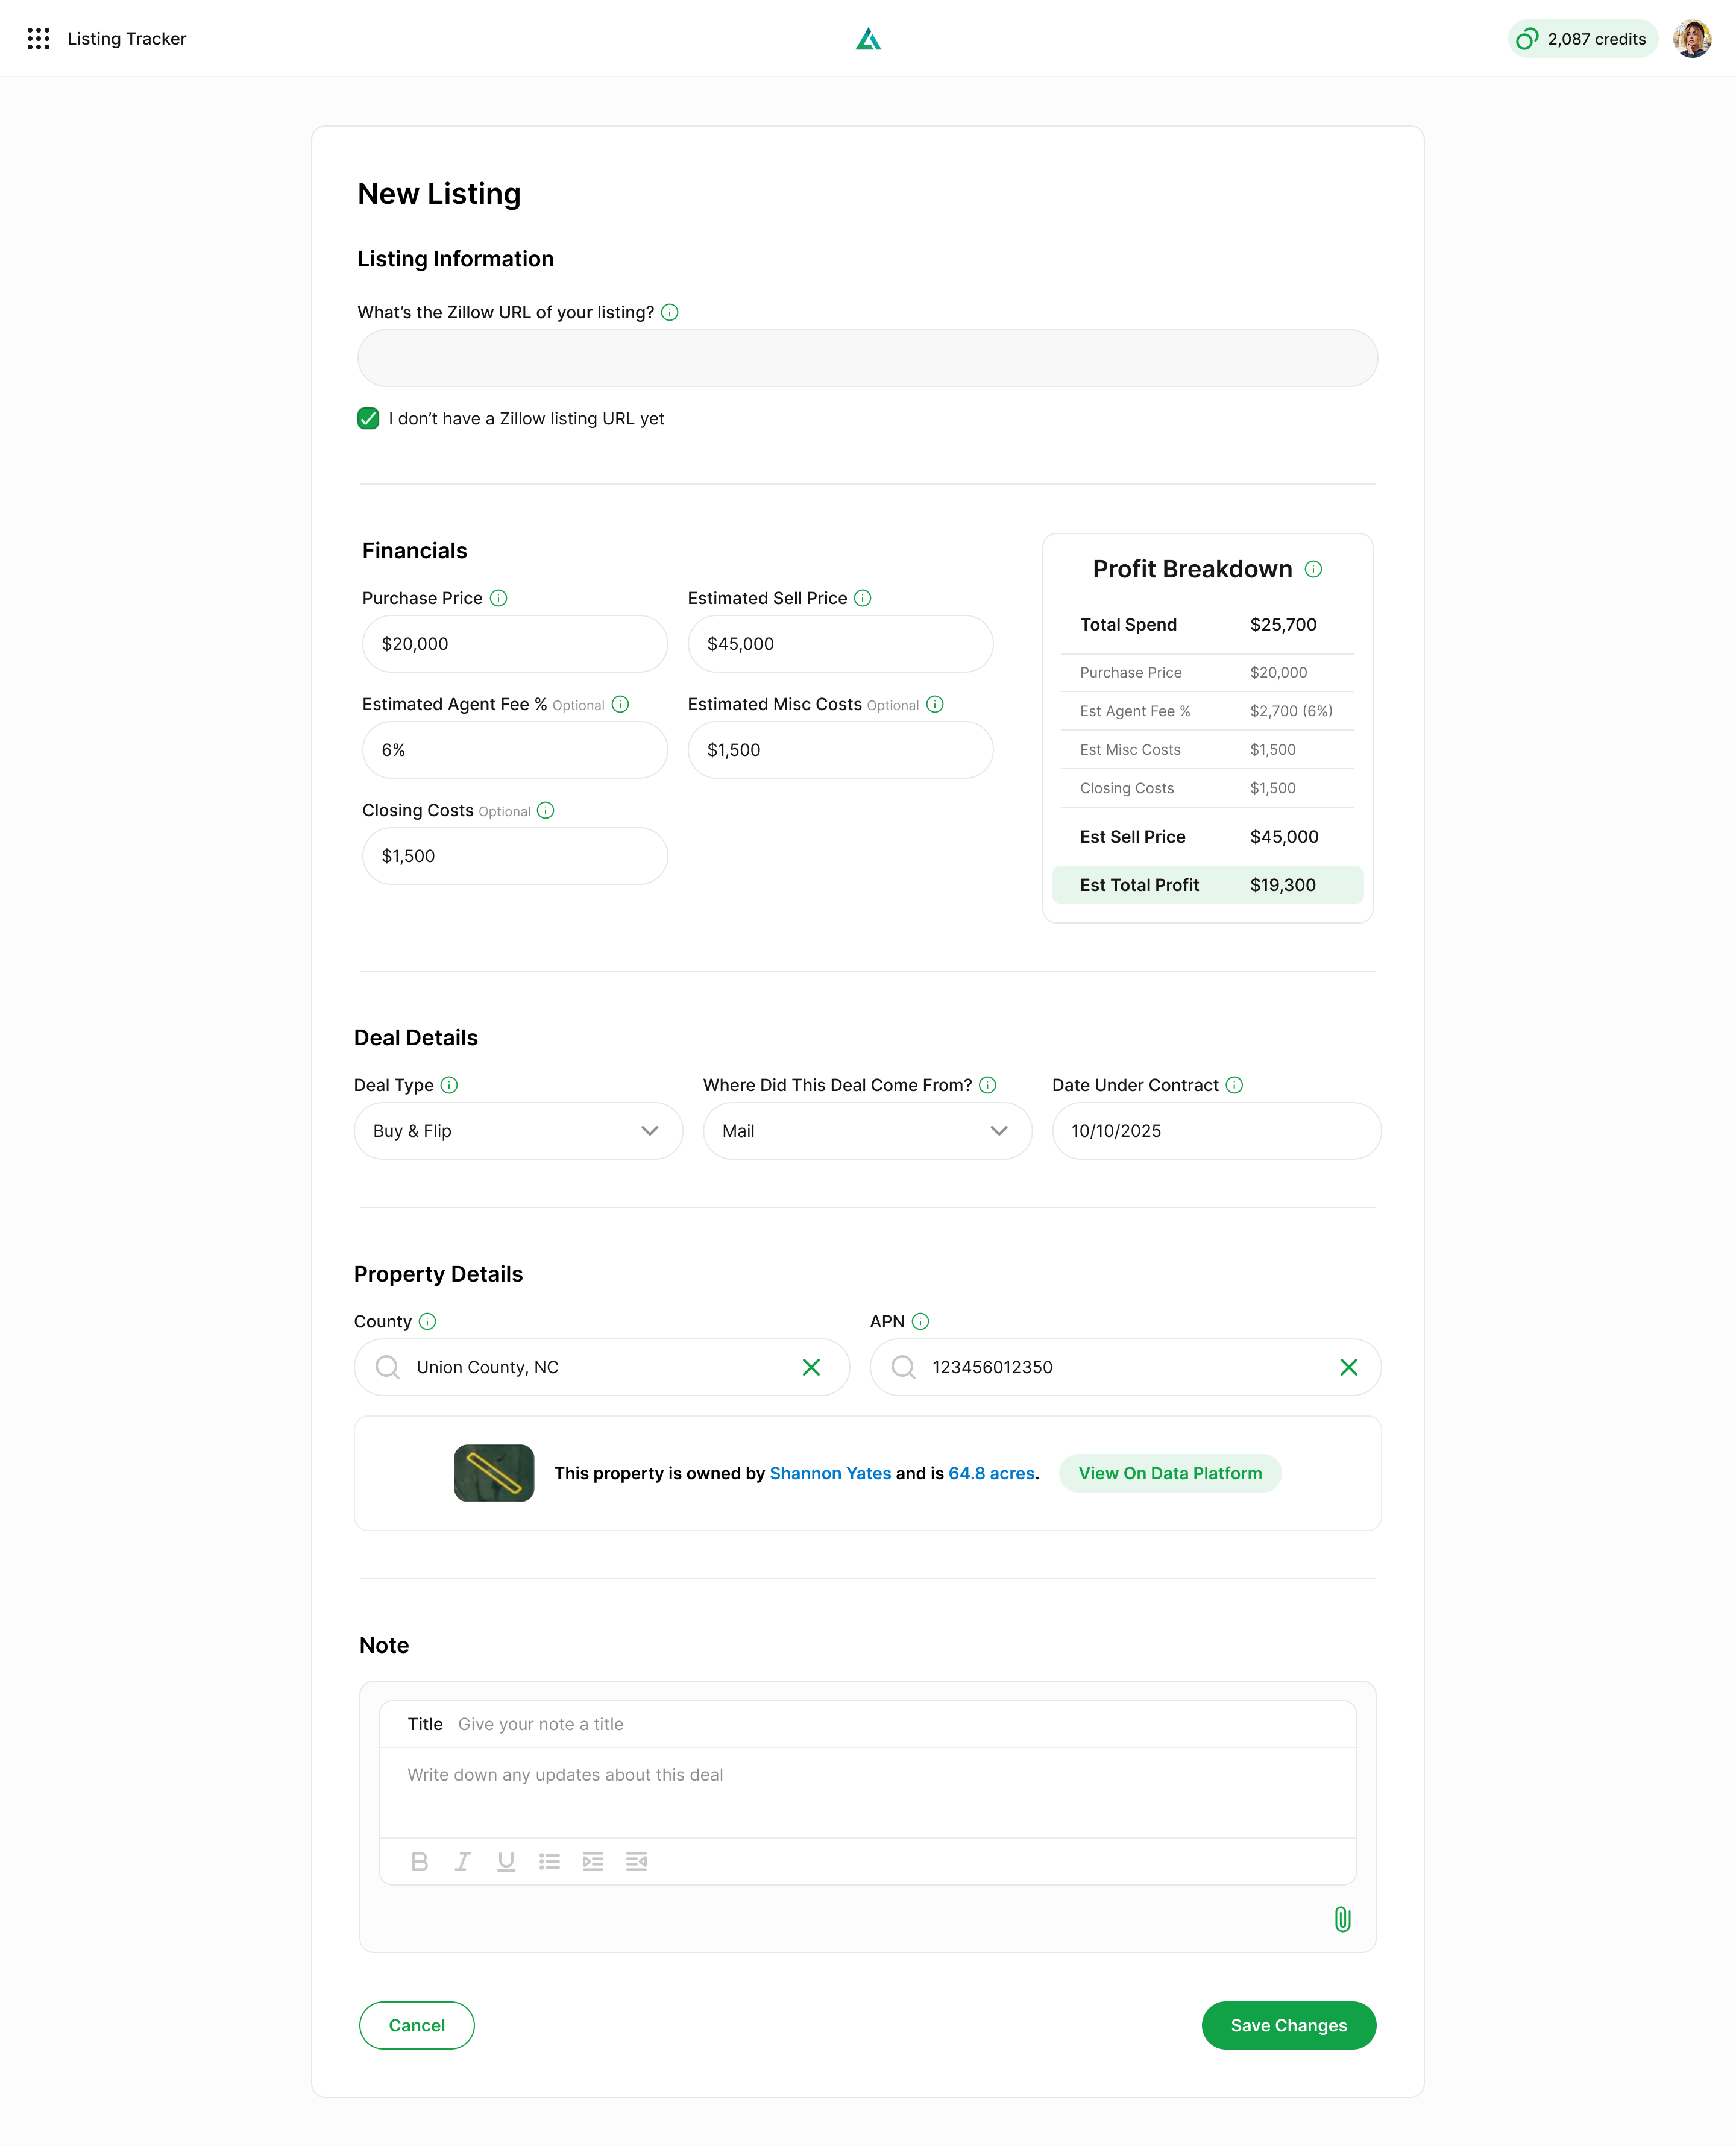Attach a file with paperclip icon
Screen dimensions: 1736x2146
(1343, 1919)
